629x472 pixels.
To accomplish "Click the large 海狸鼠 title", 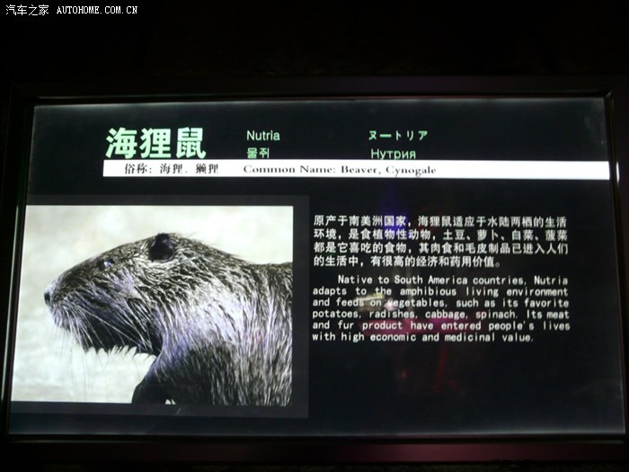I will point(155,143).
